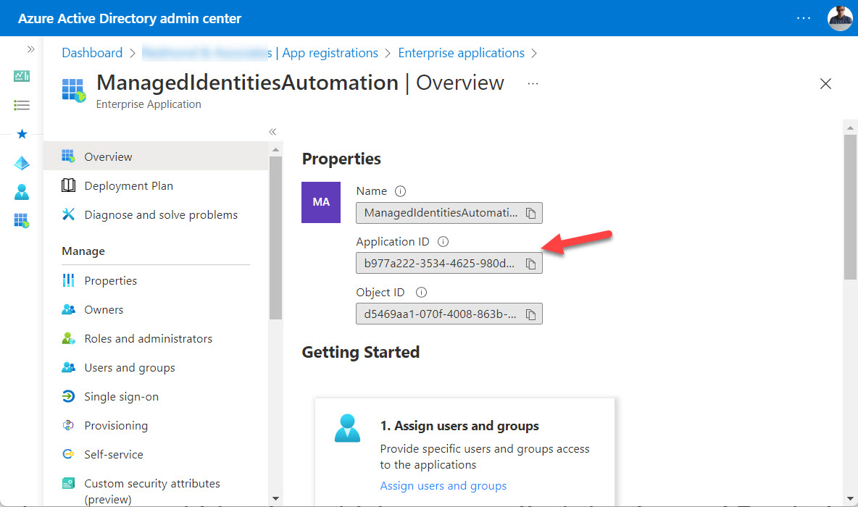This screenshot has height=507, width=858.
Task: Select the purple MA application tile
Action: [x=320, y=202]
